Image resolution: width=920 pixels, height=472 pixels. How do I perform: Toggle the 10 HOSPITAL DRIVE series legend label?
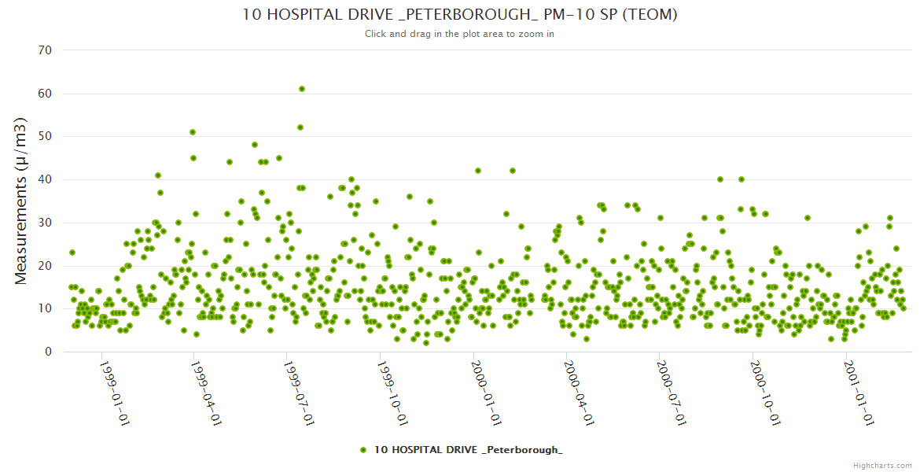[x=468, y=450]
